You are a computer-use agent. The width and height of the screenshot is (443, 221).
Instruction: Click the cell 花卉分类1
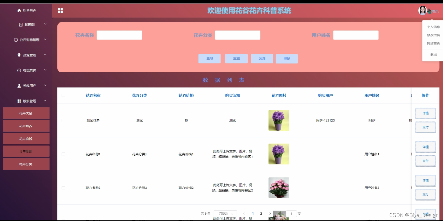(x=139, y=154)
